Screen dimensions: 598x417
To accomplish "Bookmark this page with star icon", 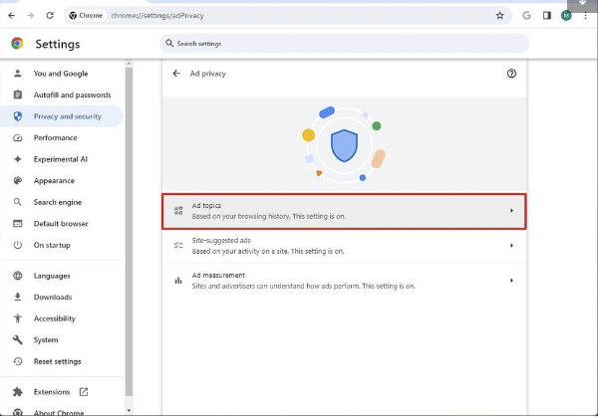I will tap(499, 16).
